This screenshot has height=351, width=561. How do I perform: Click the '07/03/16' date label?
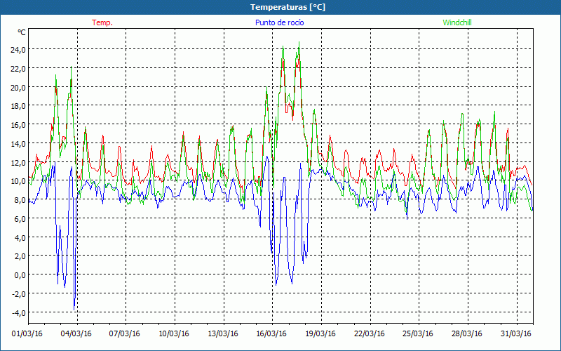point(125,334)
